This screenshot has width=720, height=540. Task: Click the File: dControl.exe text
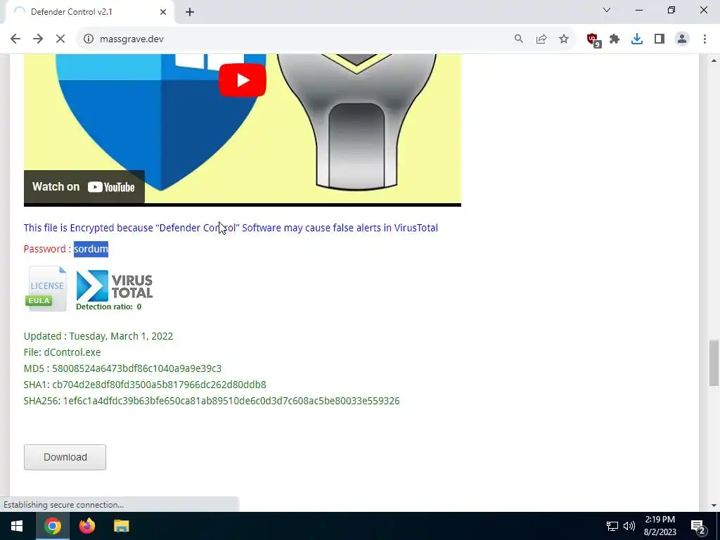coord(62,352)
